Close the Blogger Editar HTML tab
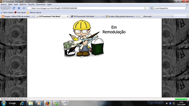Screen dimensions: 189x106 pos(33,16)
